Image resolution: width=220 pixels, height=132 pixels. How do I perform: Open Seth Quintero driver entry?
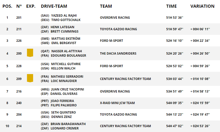63,112
